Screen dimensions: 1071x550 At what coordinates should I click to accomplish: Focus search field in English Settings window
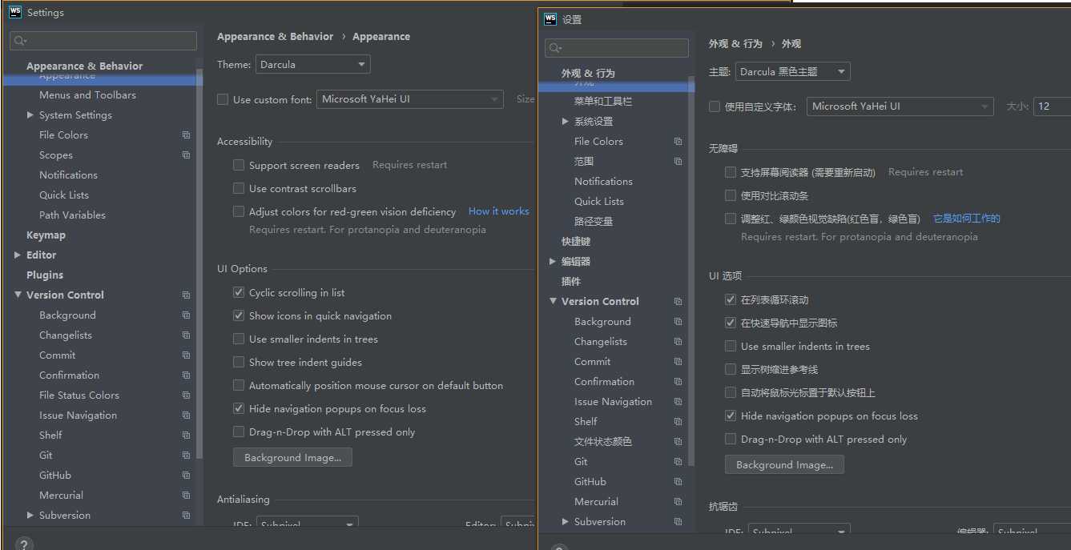103,41
